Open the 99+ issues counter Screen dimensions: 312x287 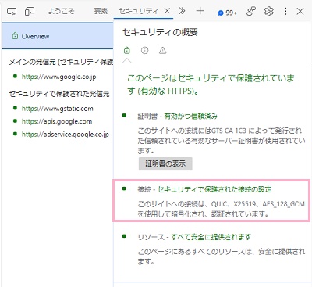point(228,13)
